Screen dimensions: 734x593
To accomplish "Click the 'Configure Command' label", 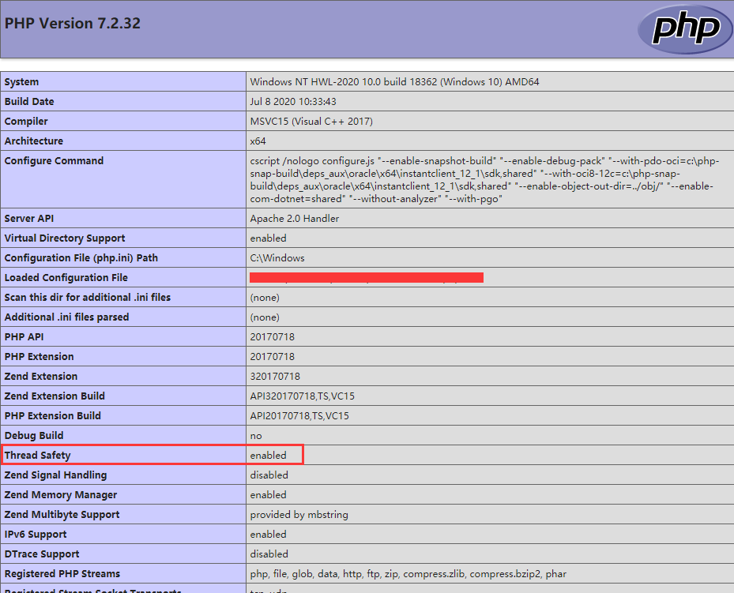I will 54,160.
